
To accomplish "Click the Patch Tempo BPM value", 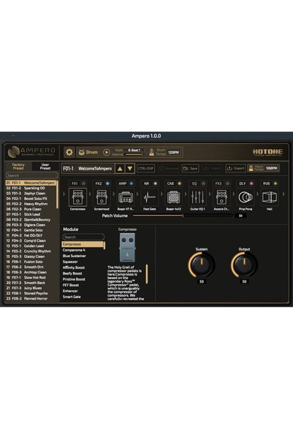I will (x=271, y=168).
